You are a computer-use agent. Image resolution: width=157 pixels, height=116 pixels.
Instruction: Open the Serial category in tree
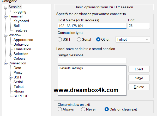click(18, 82)
